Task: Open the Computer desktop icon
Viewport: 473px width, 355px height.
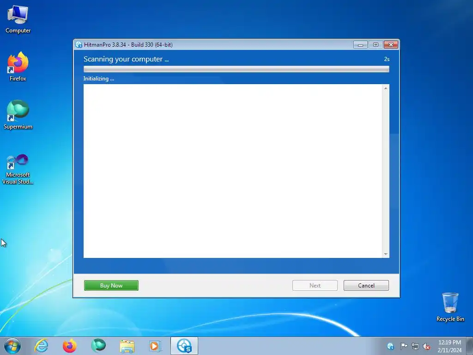Action: [x=18, y=19]
